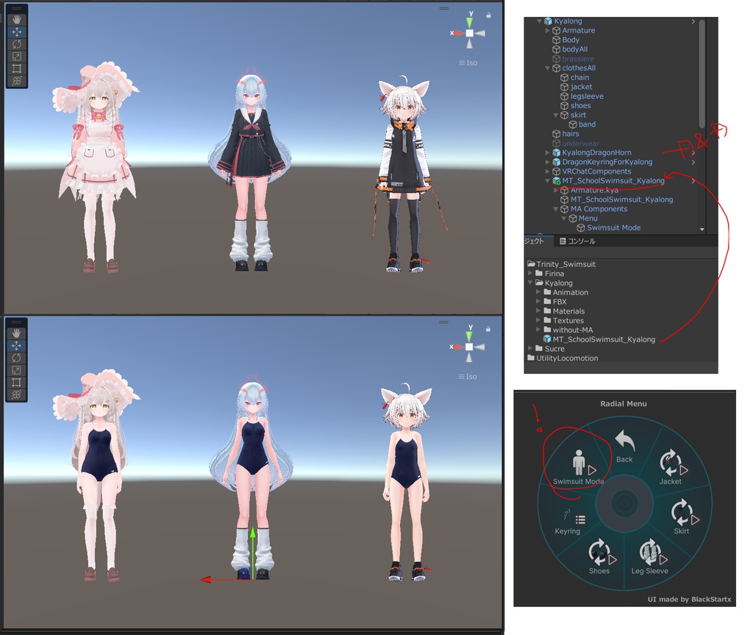Viewport: 753px width, 635px height.
Task: Collapse the skirt hierarchy object
Action: tap(556, 116)
